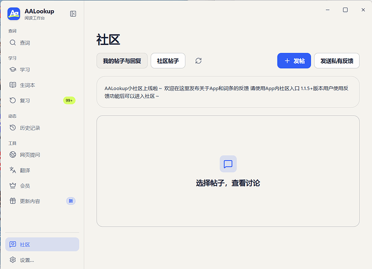Open 更新内容 label in sidebar
Viewport: 372px width, 269px height.
click(x=30, y=201)
